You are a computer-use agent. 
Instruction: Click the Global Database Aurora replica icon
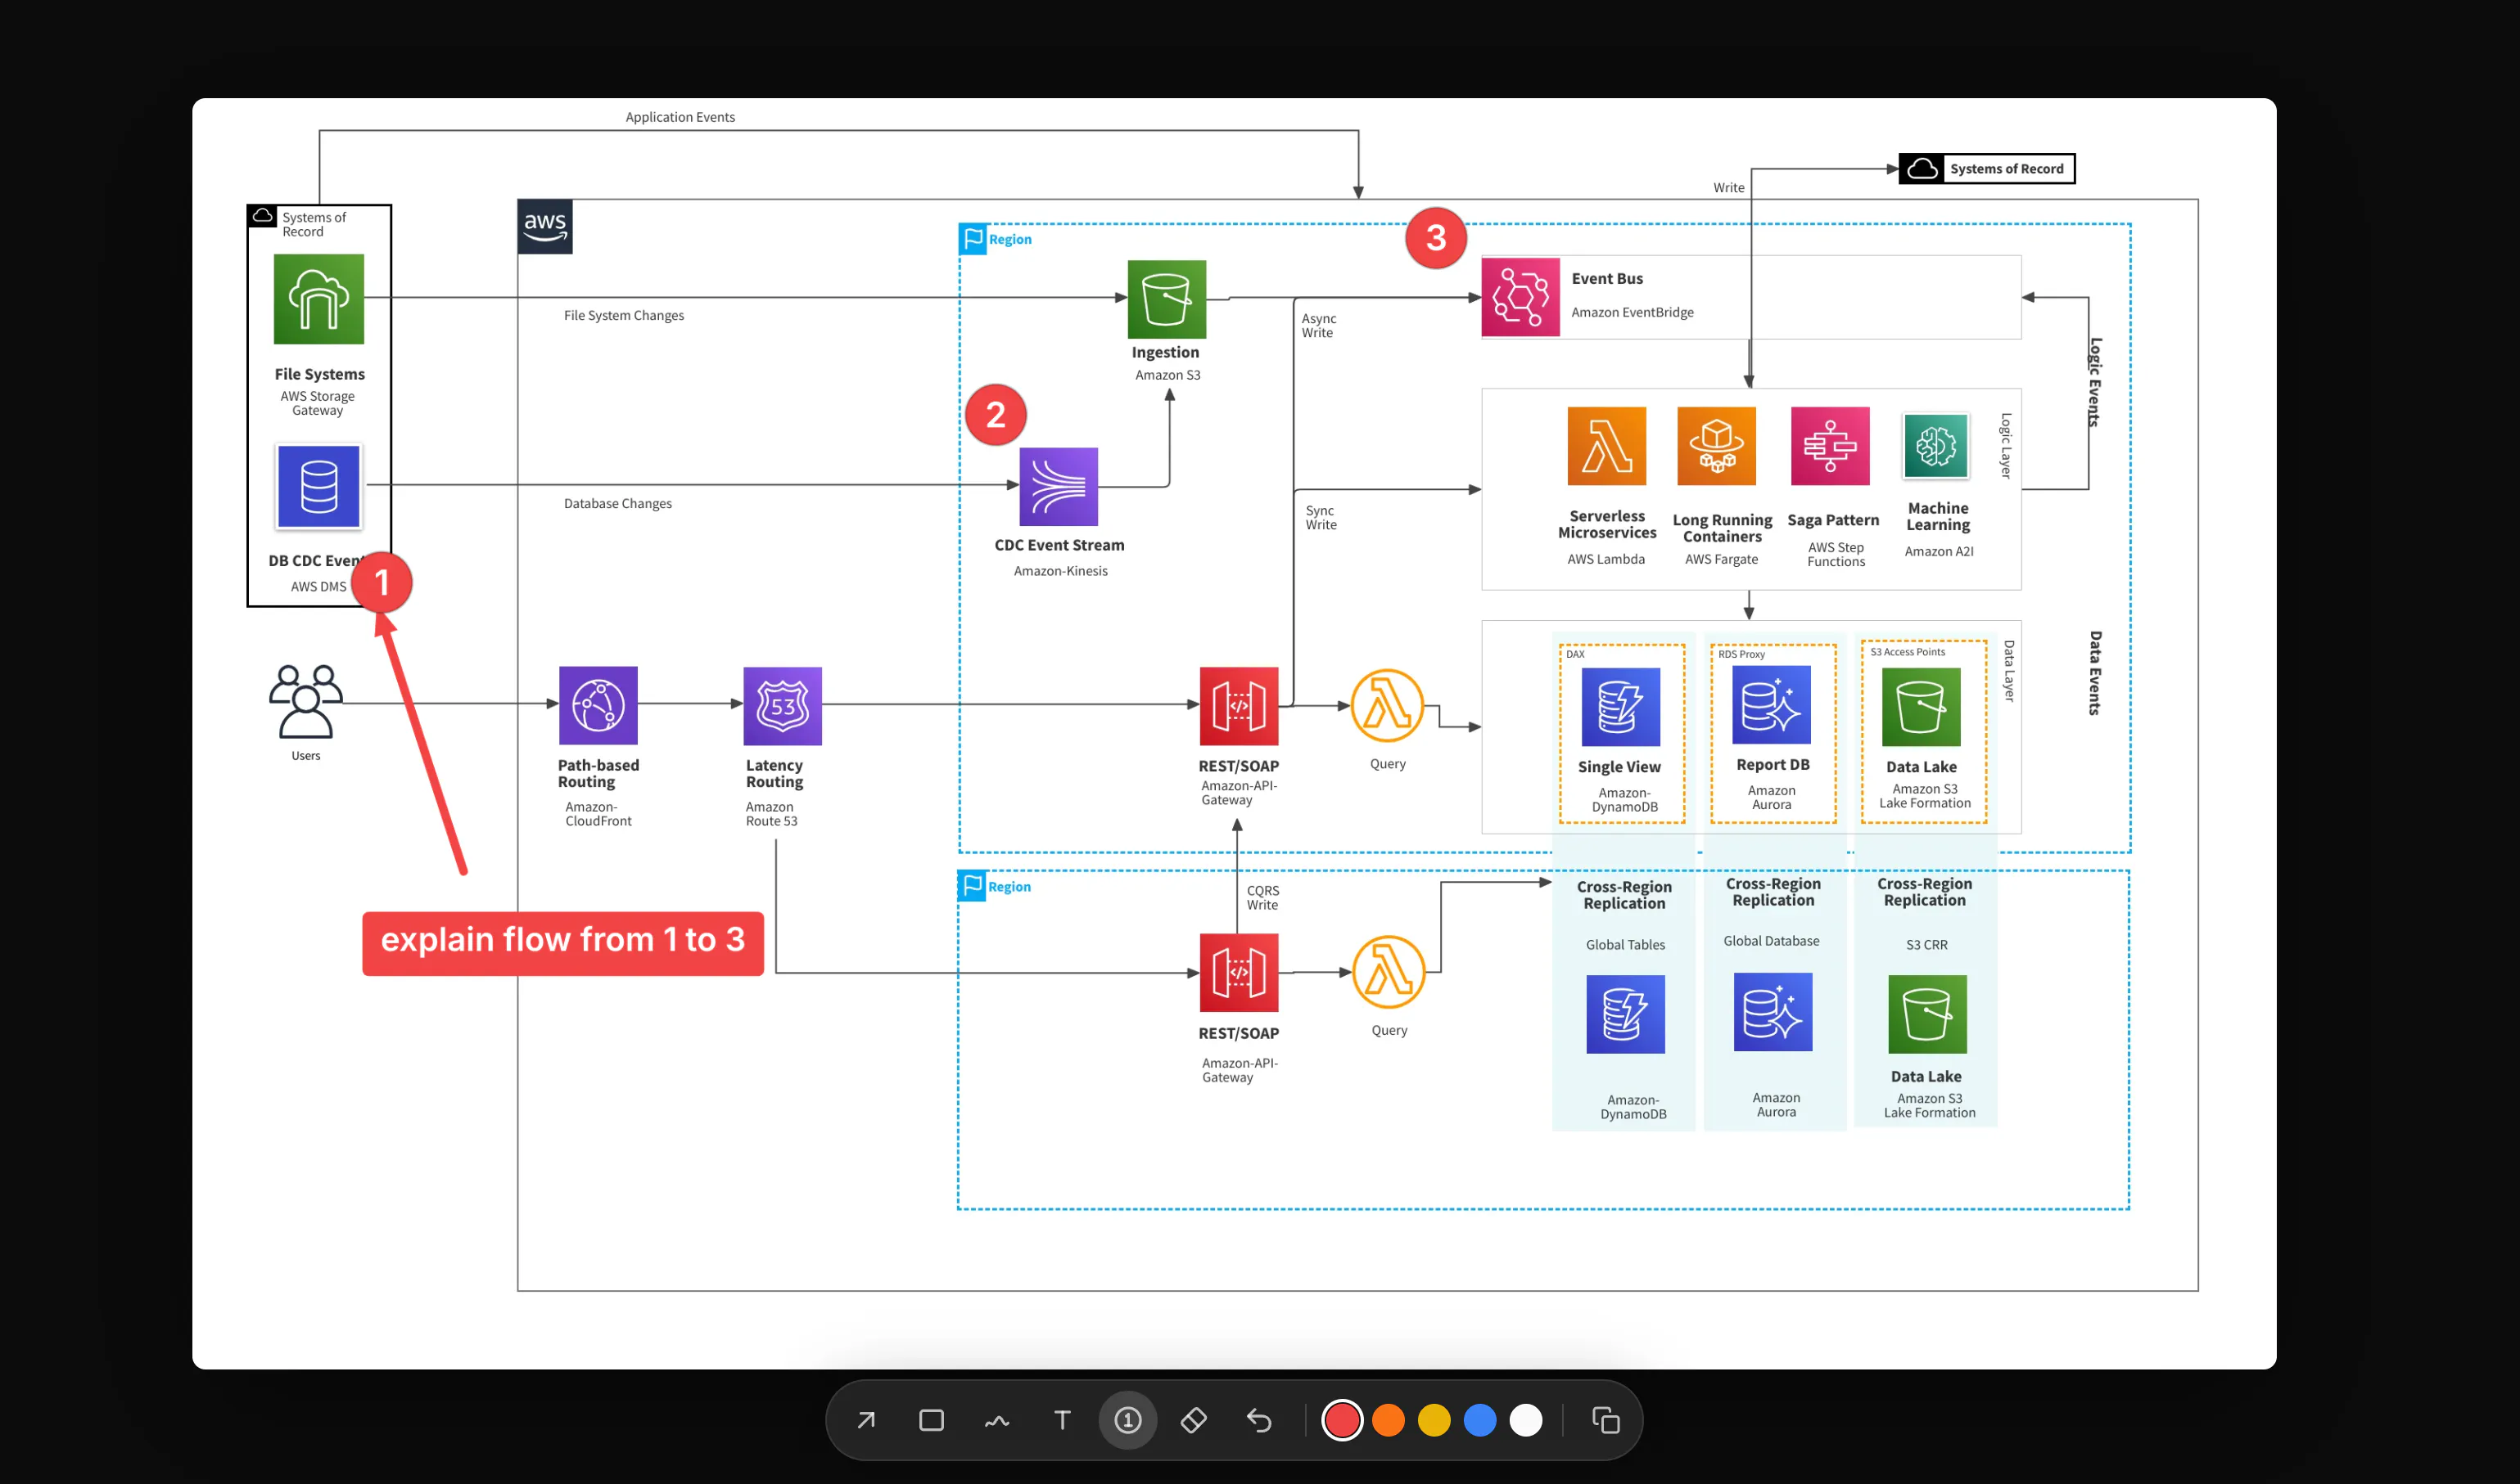click(1773, 1012)
